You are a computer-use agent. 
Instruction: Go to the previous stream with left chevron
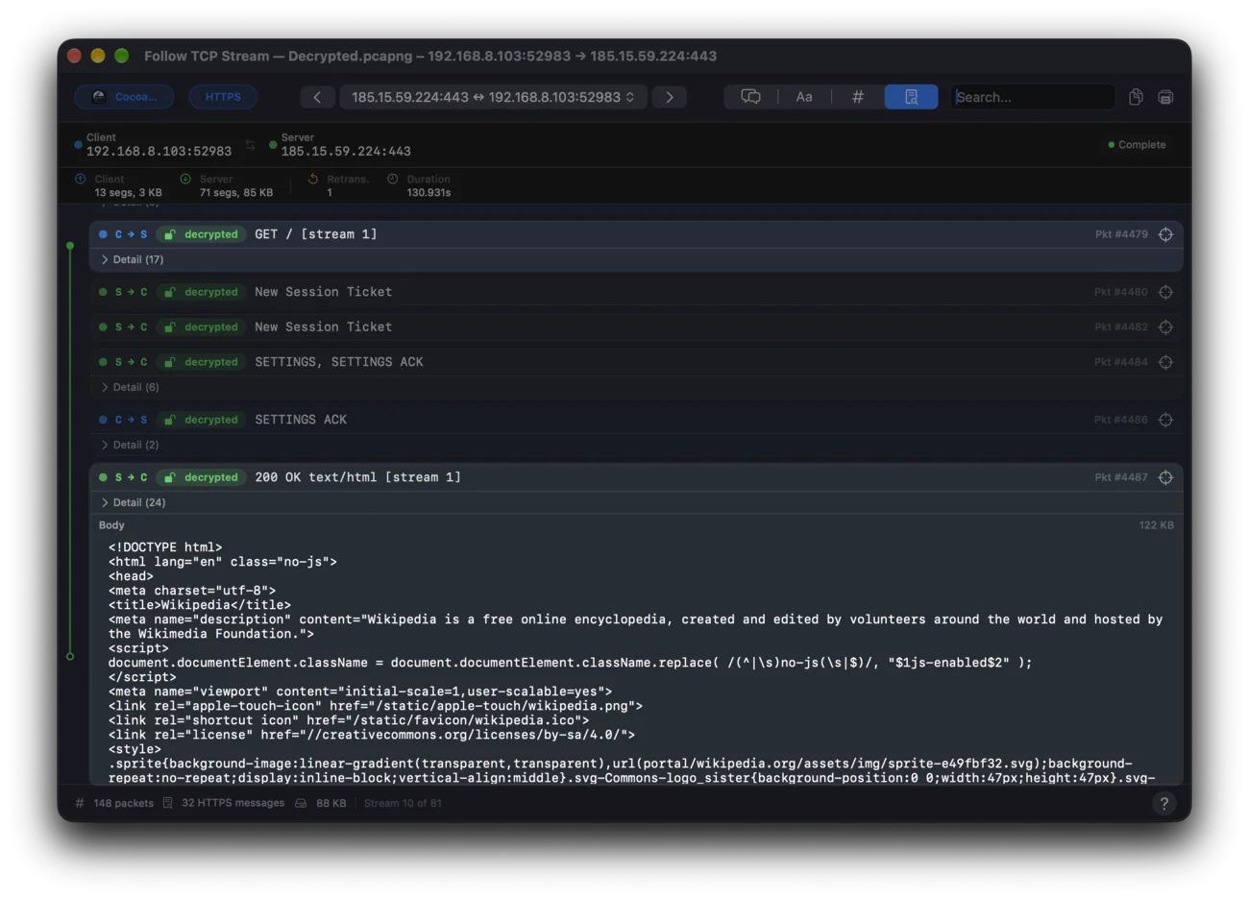317,97
